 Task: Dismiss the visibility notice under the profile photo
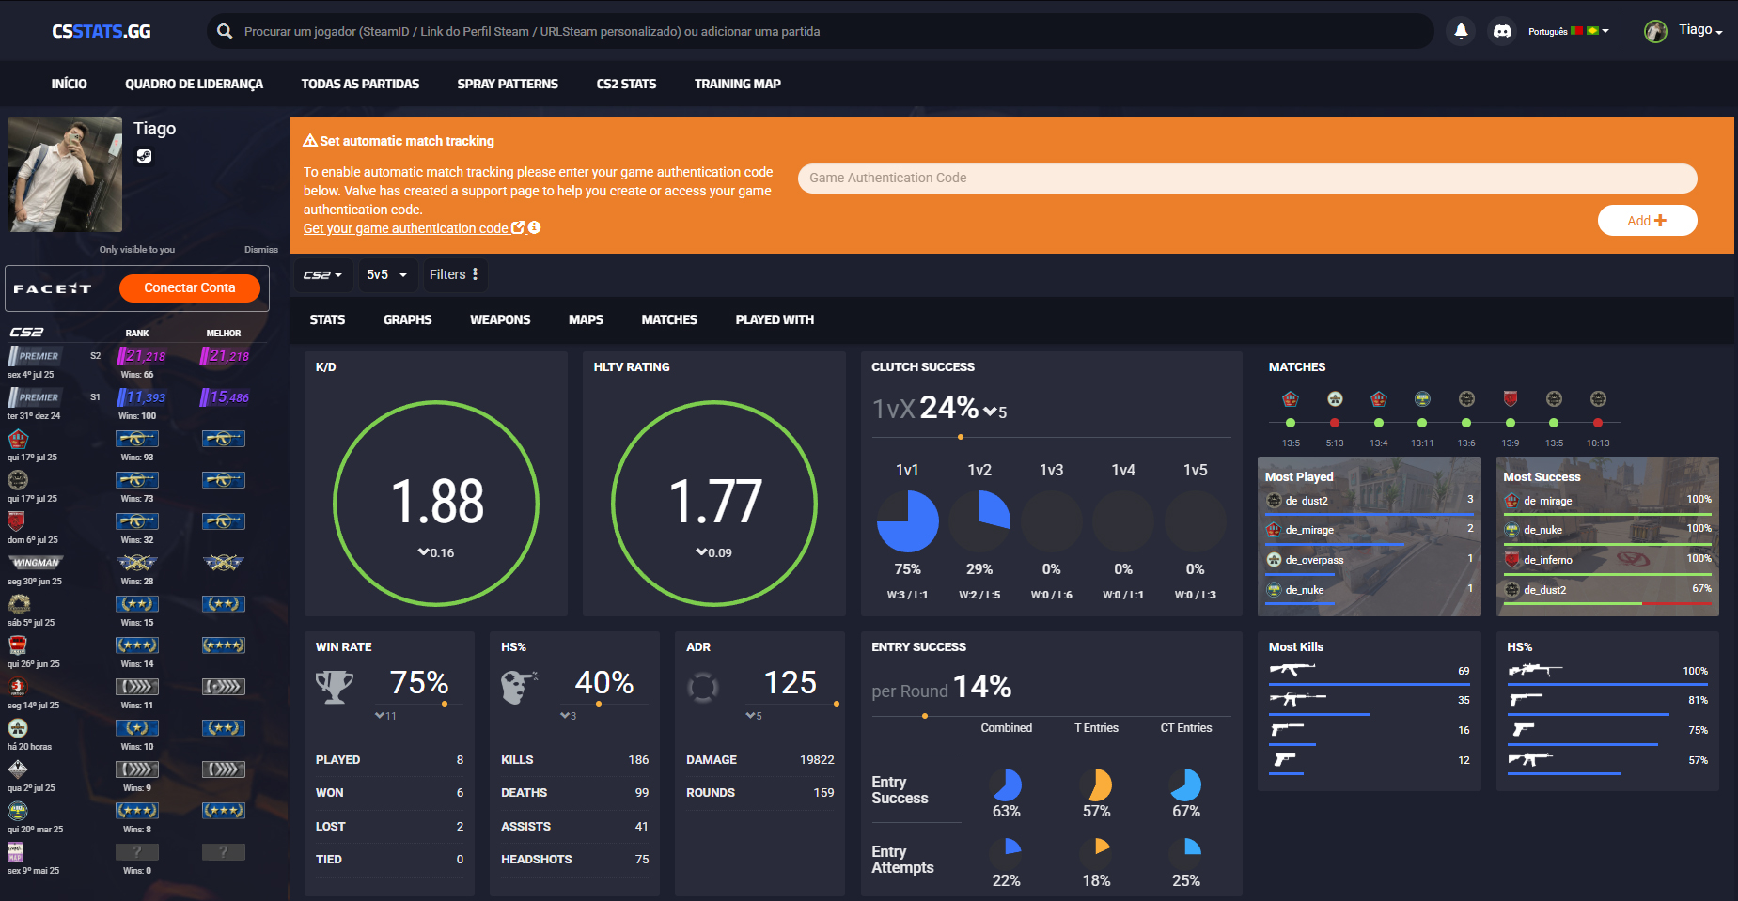261,250
